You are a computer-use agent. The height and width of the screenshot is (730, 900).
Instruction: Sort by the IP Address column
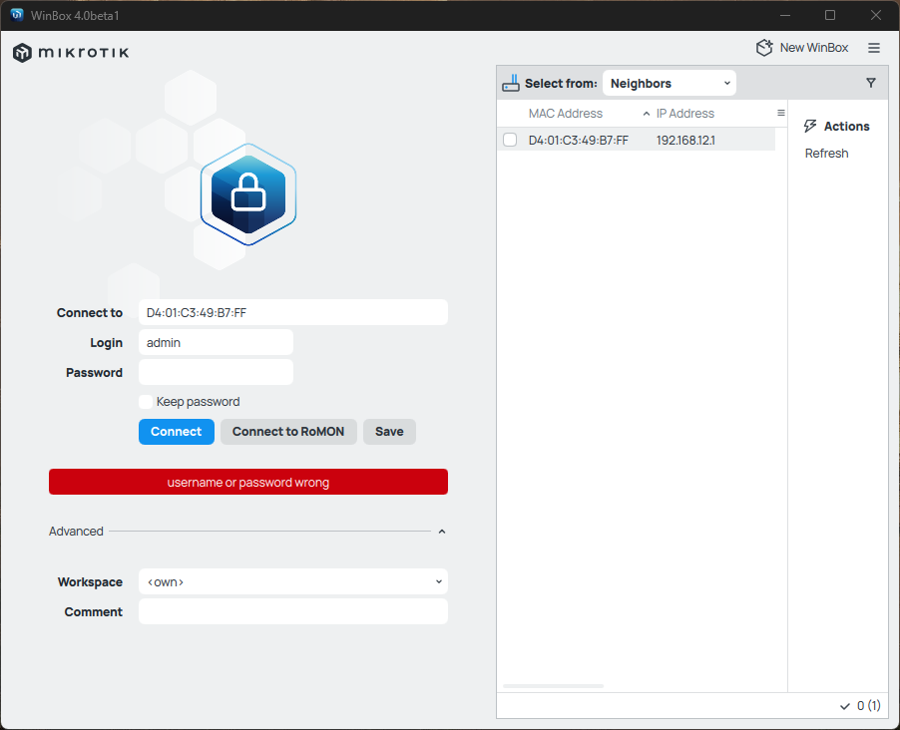684,114
